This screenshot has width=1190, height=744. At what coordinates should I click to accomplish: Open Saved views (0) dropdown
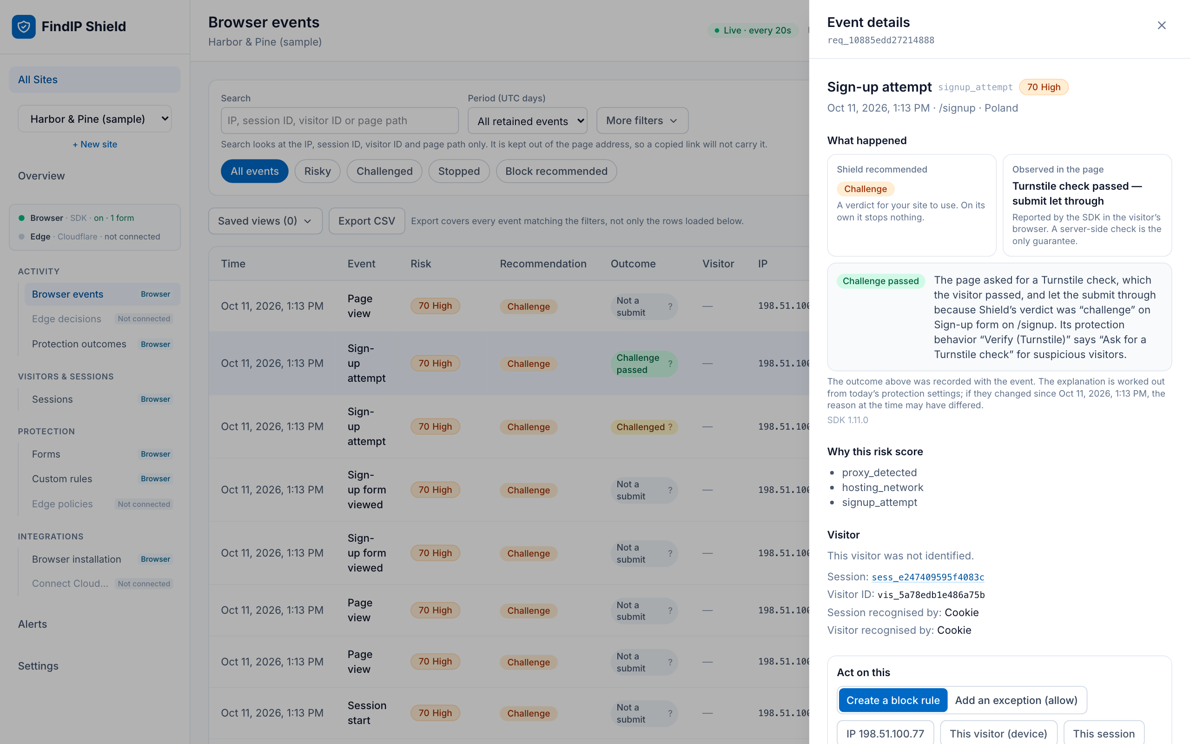point(265,221)
